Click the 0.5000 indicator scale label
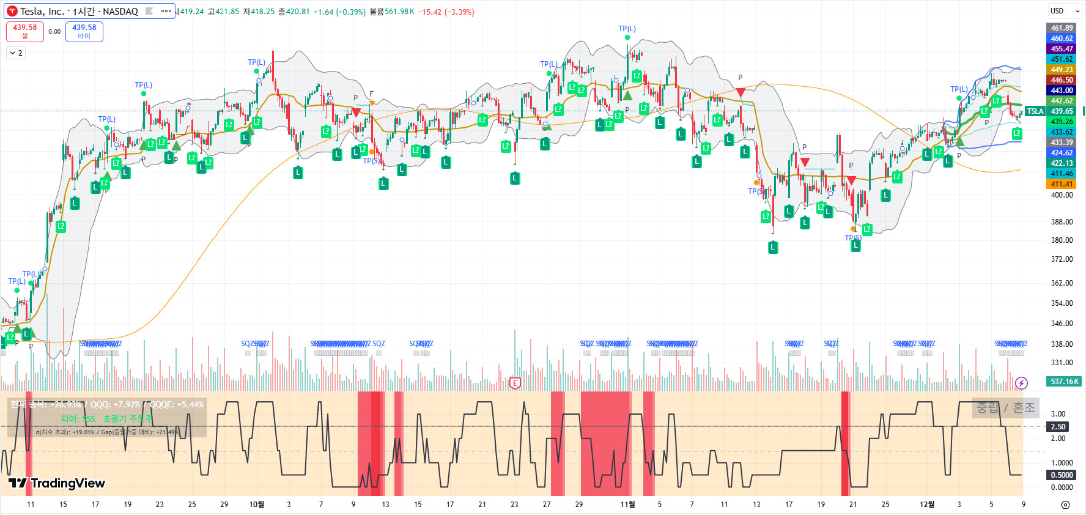This screenshot has width=1086, height=515. pos(1062,475)
